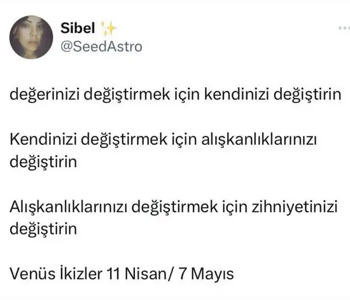The height and width of the screenshot is (300, 350).
Task: Click capitalized Kendinizi starting second paragraph
Action: click(43, 139)
